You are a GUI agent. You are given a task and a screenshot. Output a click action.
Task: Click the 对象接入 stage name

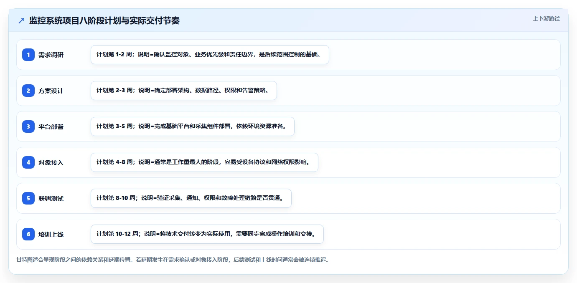click(51, 162)
